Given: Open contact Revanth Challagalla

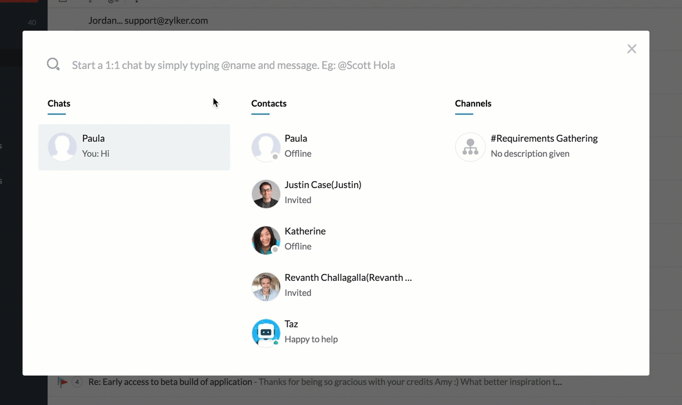Looking at the screenshot, I should 348,278.
